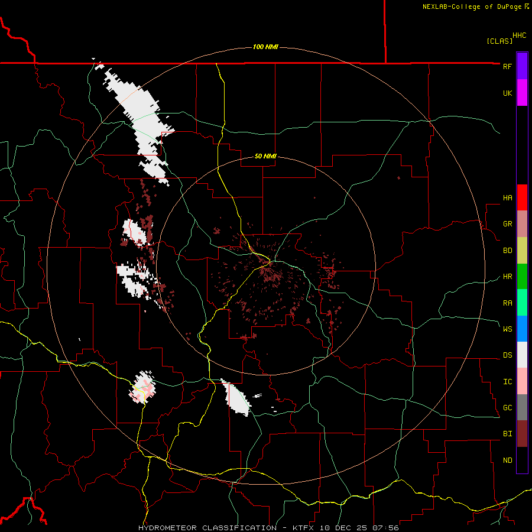The height and width of the screenshot is (532, 532).
Task: Click the UK magenta legend swatch
Action: coord(522,93)
